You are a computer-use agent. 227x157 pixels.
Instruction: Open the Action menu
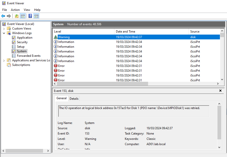[x=15, y=10]
